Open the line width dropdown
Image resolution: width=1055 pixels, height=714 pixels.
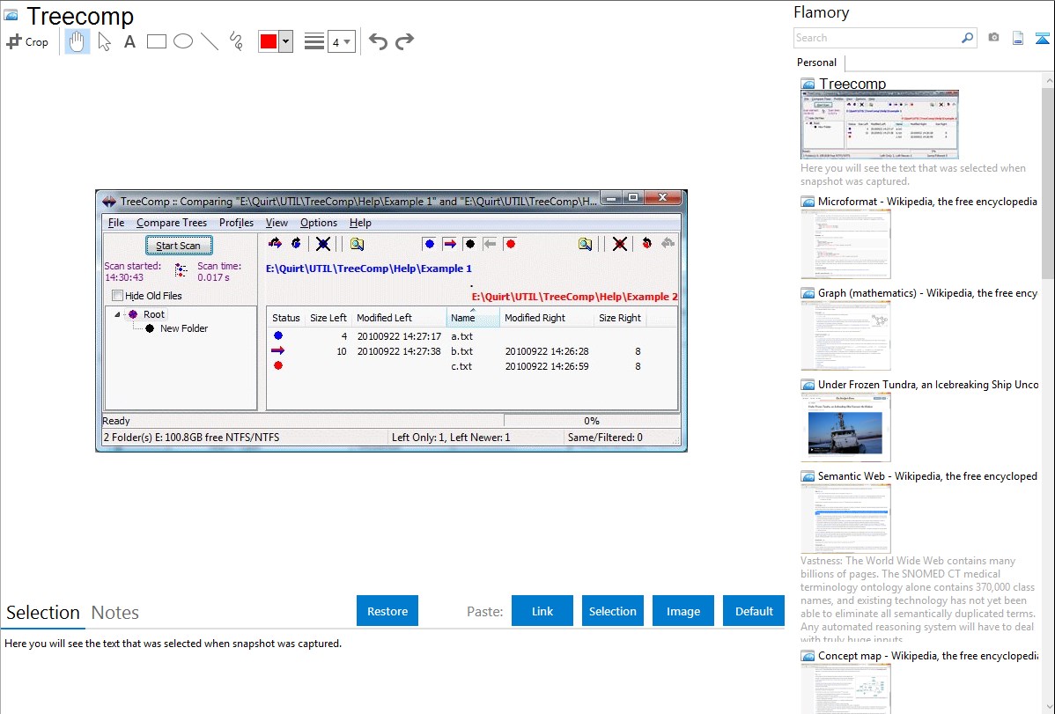(x=341, y=41)
